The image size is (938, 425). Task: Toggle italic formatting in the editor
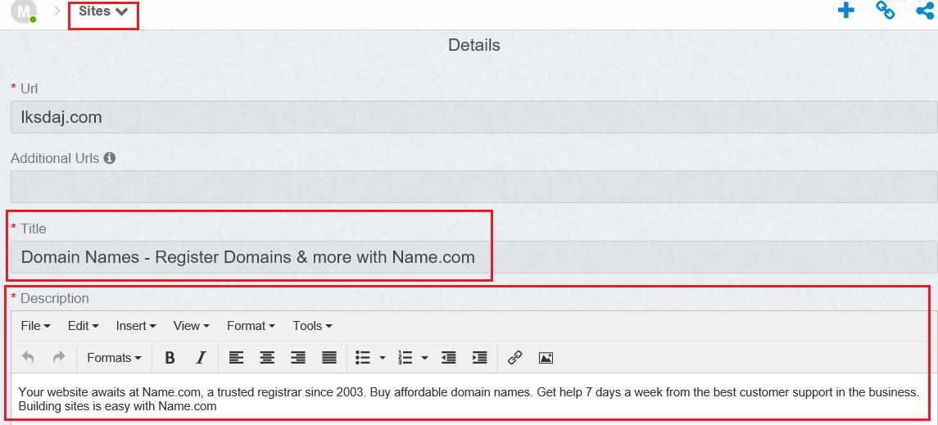[201, 358]
